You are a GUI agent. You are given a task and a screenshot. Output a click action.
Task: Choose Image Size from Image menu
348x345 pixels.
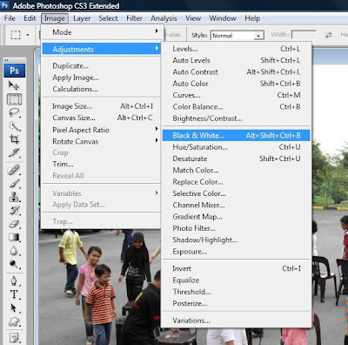pos(101,106)
